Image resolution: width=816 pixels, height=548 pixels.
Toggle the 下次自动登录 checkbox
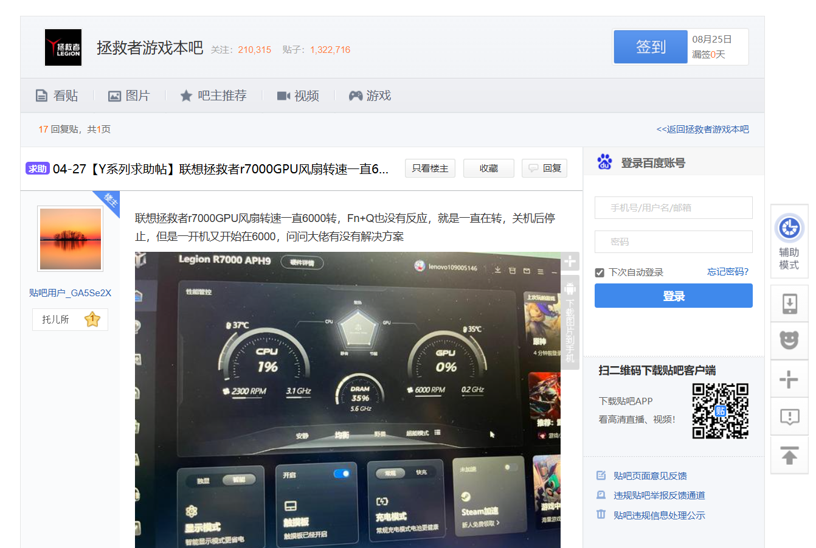coord(600,272)
